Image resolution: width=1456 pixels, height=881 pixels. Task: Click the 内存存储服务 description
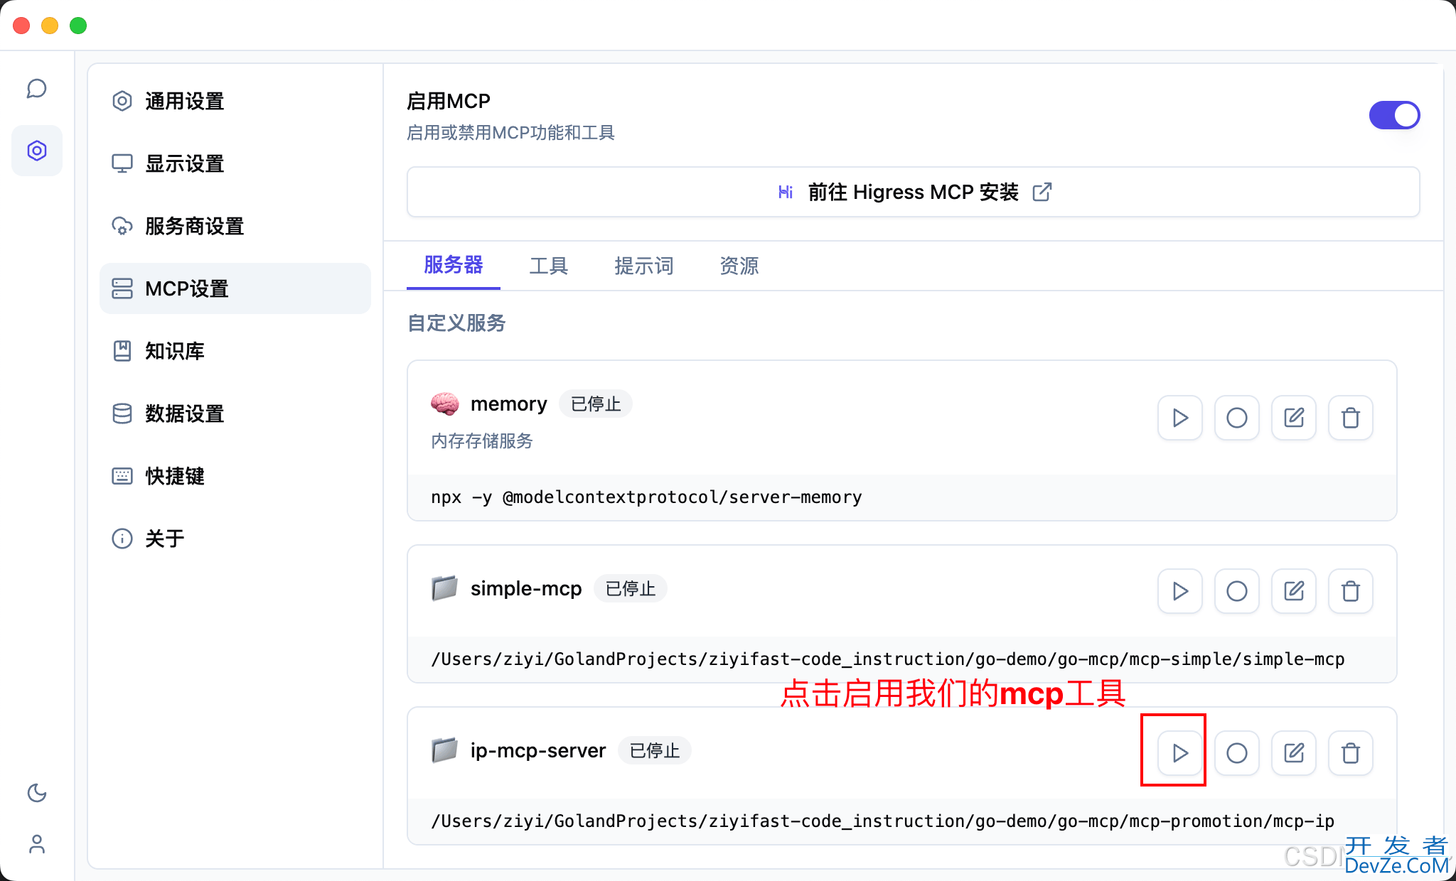point(482,441)
